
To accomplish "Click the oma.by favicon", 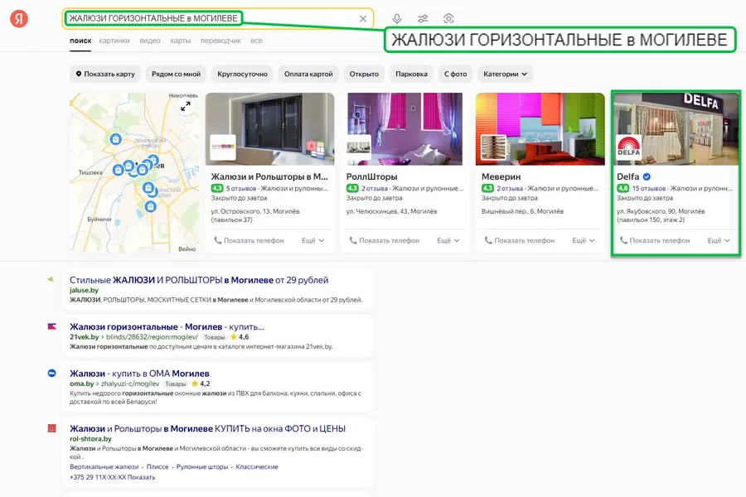I will (52, 374).
